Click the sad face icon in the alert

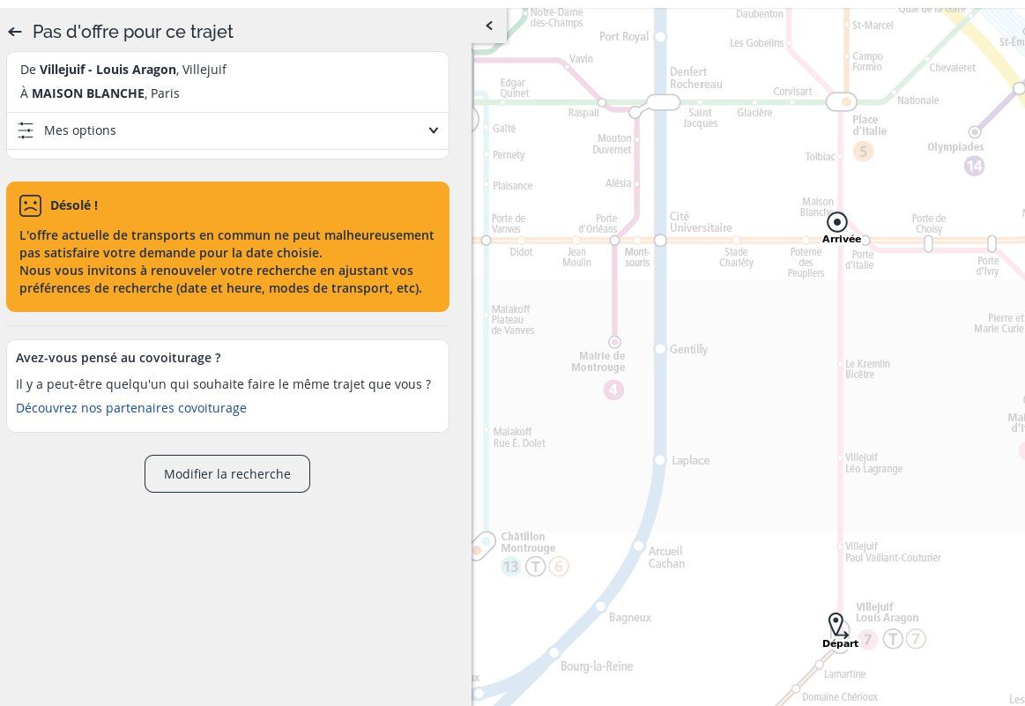tap(30, 205)
